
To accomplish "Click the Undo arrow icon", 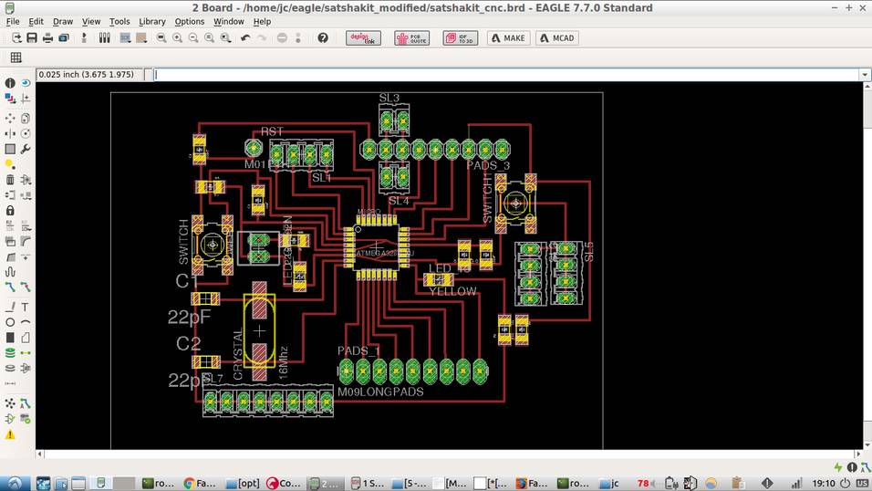I will pyautogui.click(x=245, y=37).
